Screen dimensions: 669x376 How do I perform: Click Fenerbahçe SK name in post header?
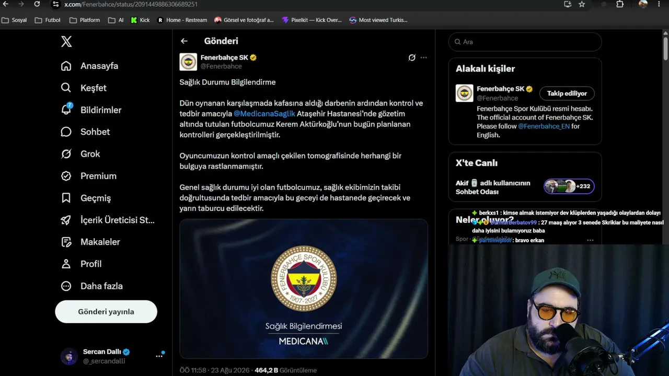click(224, 57)
